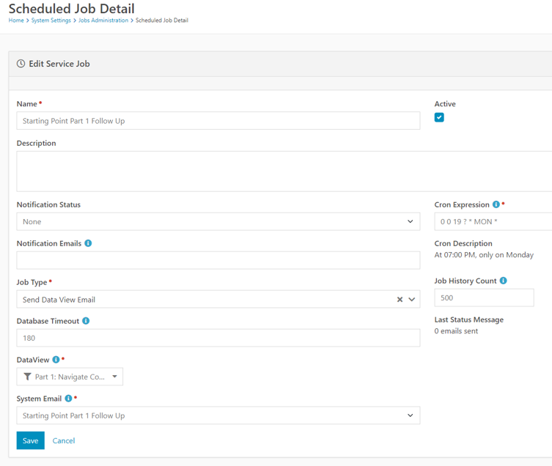Open the System Email dropdown
Screen dimensions: 552x466
point(218,415)
